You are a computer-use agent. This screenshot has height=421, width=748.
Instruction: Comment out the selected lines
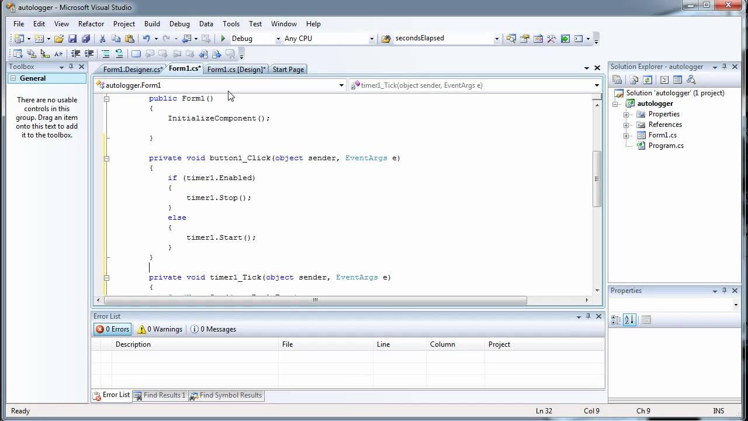coord(106,54)
